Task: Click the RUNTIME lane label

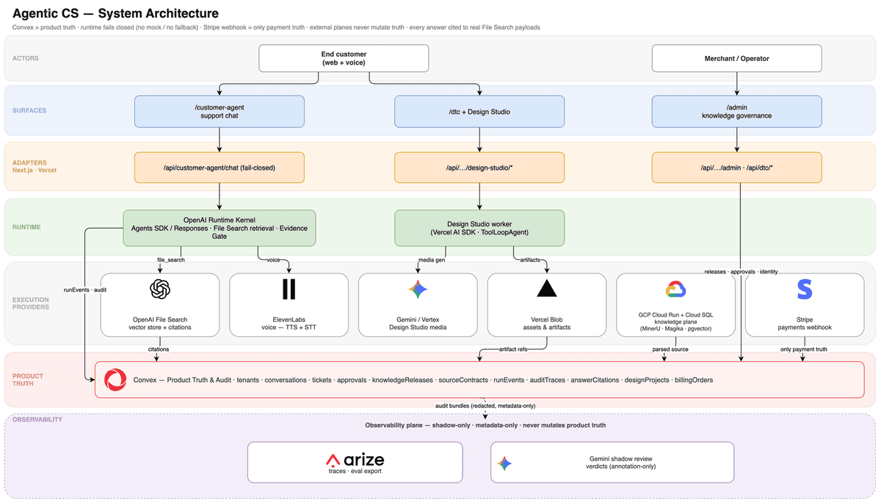Action: (x=27, y=227)
